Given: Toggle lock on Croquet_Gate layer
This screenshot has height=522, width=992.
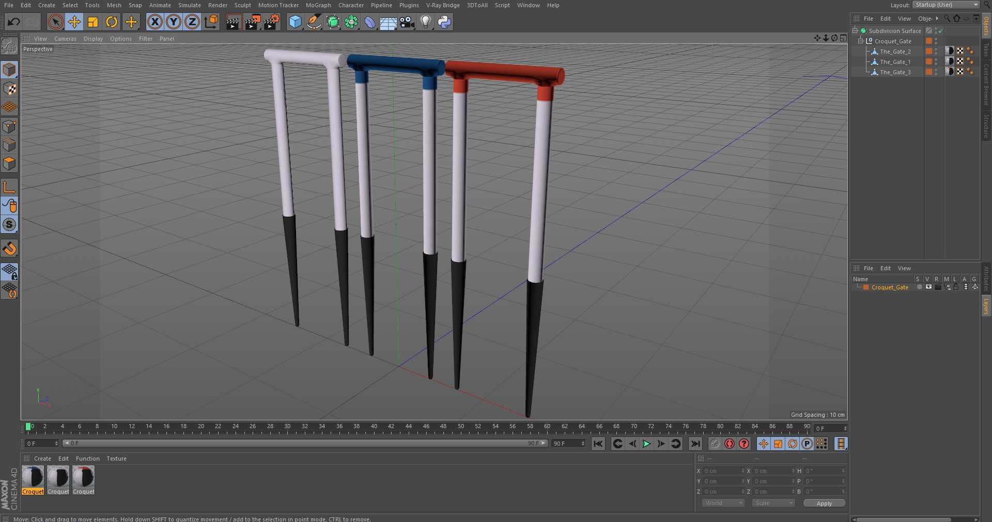Looking at the screenshot, I should (956, 287).
